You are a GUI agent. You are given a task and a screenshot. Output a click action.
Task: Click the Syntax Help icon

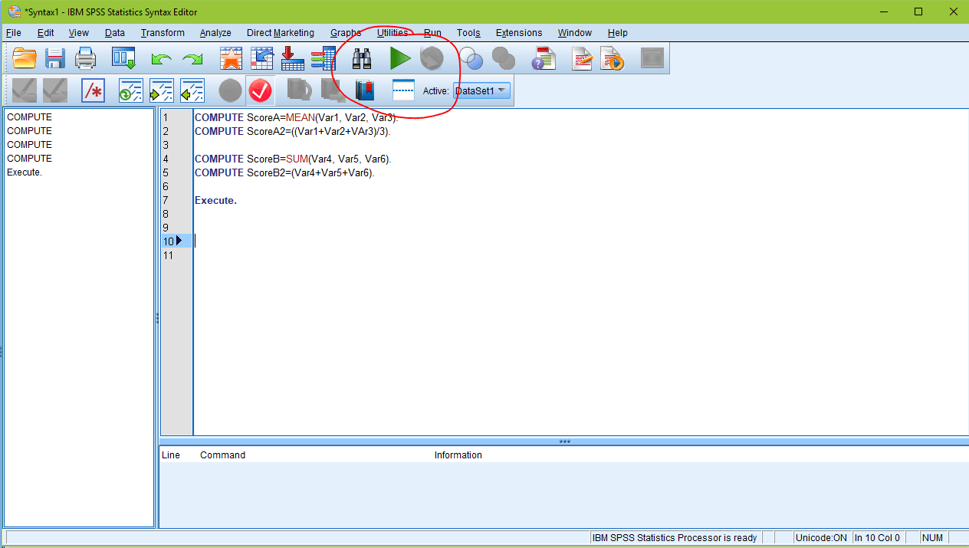pyautogui.click(x=544, y=58)
